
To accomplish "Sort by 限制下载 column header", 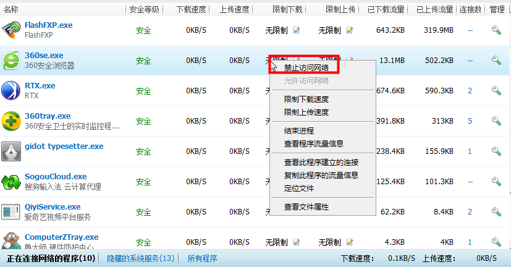I will [287, 9].
